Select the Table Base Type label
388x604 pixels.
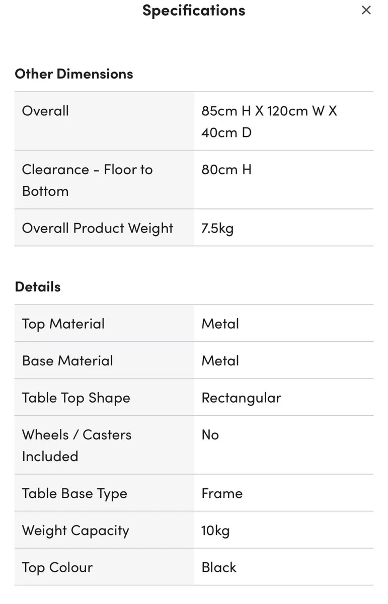74,493
